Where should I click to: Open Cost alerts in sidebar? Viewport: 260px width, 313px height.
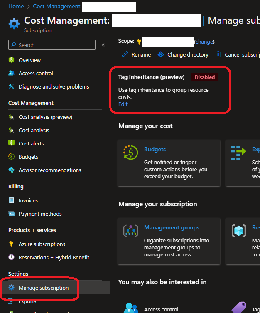tap(31, 143)
